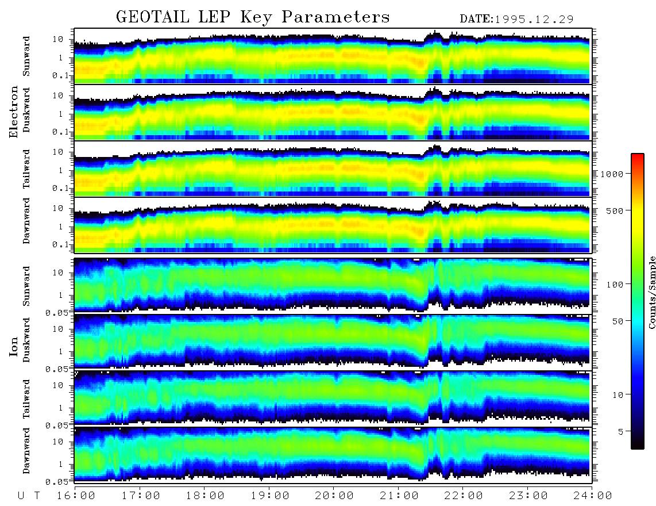The width and height of the screenshot is (656, 506).
Task: Click the Ion Tailward spectrogram panel
Action: [x=333, y=399]
